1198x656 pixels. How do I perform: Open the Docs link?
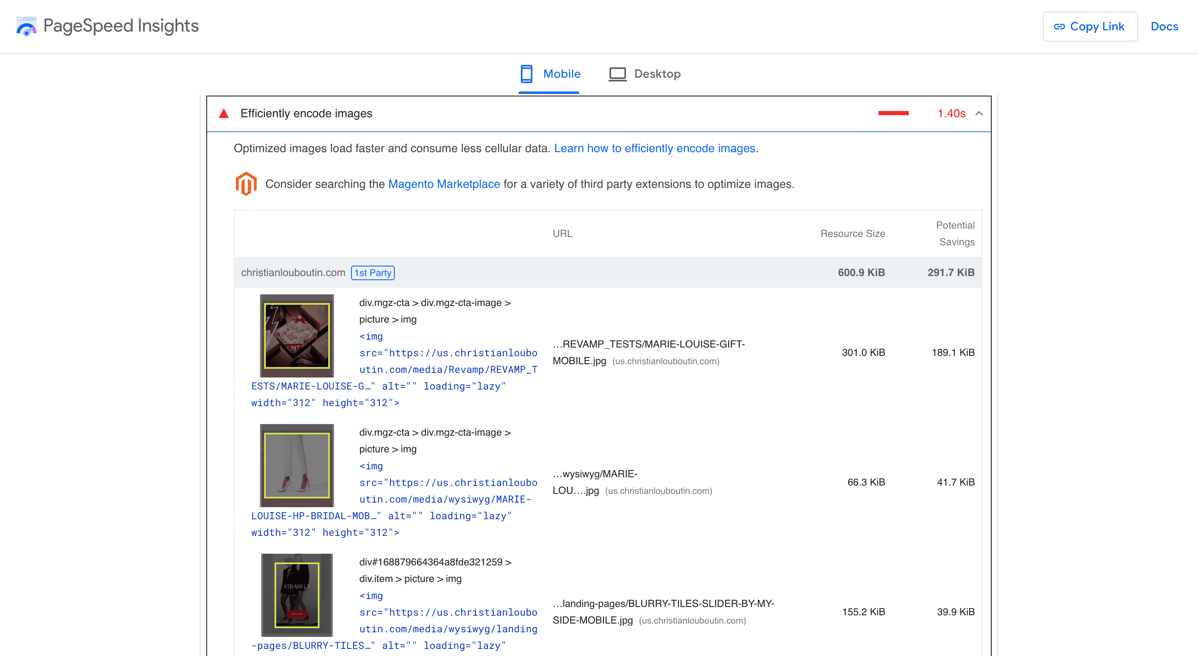pyautogui.click(x=1164, y=27)
